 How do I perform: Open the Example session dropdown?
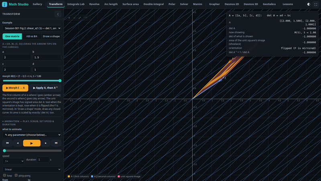tap(32, 28)
